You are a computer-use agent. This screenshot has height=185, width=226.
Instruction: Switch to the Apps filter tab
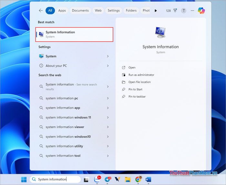[62, 11]
